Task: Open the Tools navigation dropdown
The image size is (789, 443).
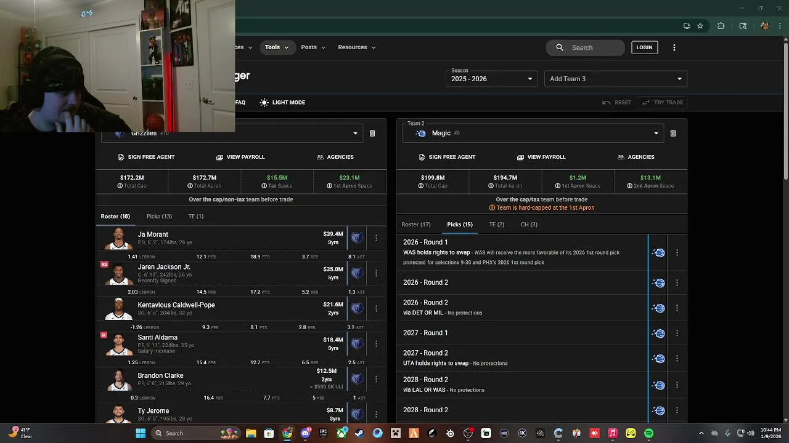Action: pos(276,47)
